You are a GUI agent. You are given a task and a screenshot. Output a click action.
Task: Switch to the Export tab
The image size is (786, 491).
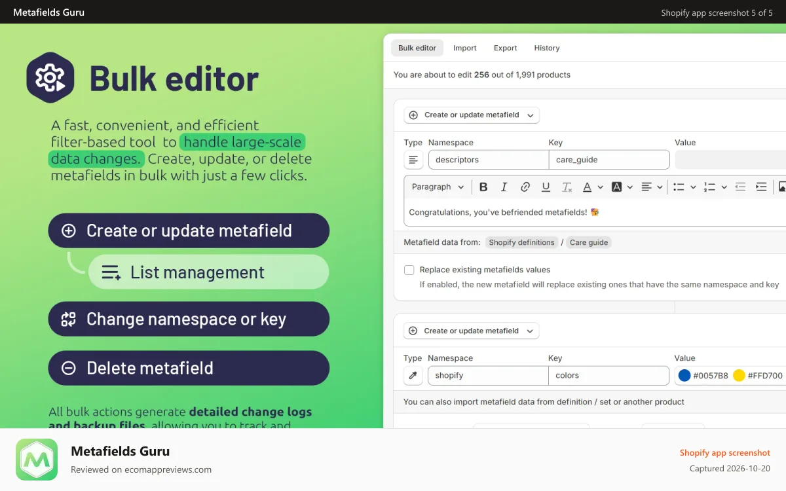click(505, 48)
